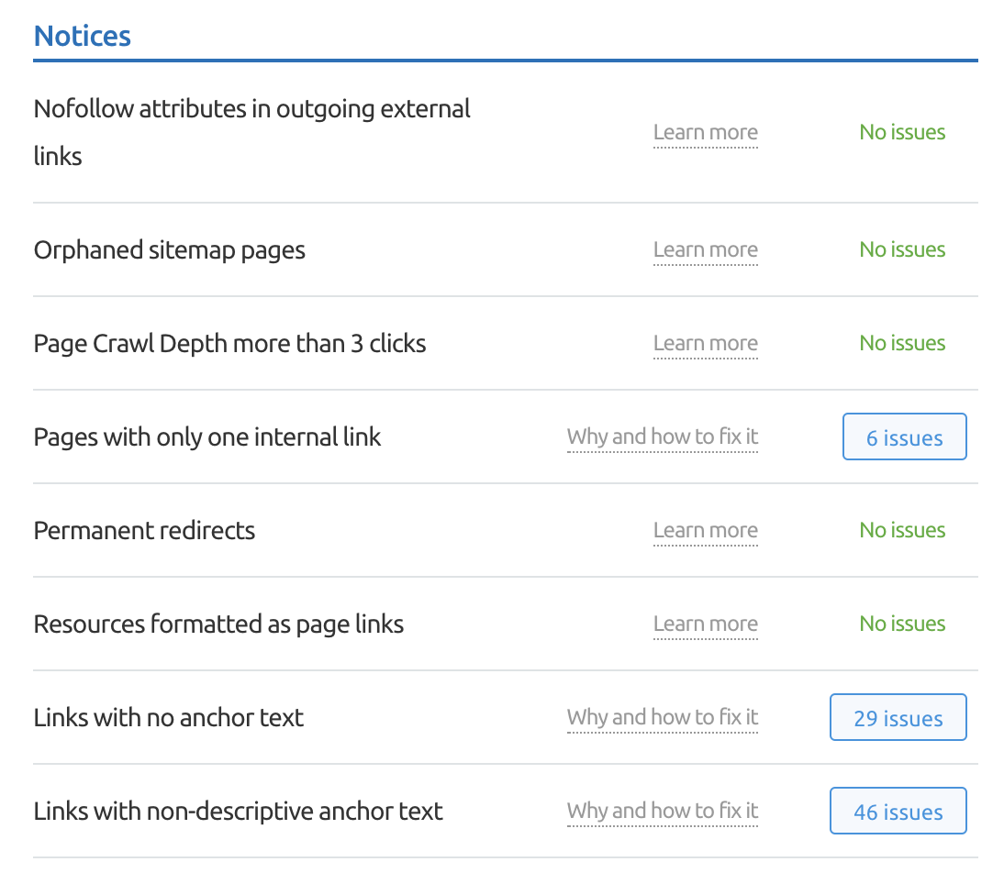Select the Links with no anchor text row
The width and height of the screenshot is (1004, 895).
tap(168, 717)
